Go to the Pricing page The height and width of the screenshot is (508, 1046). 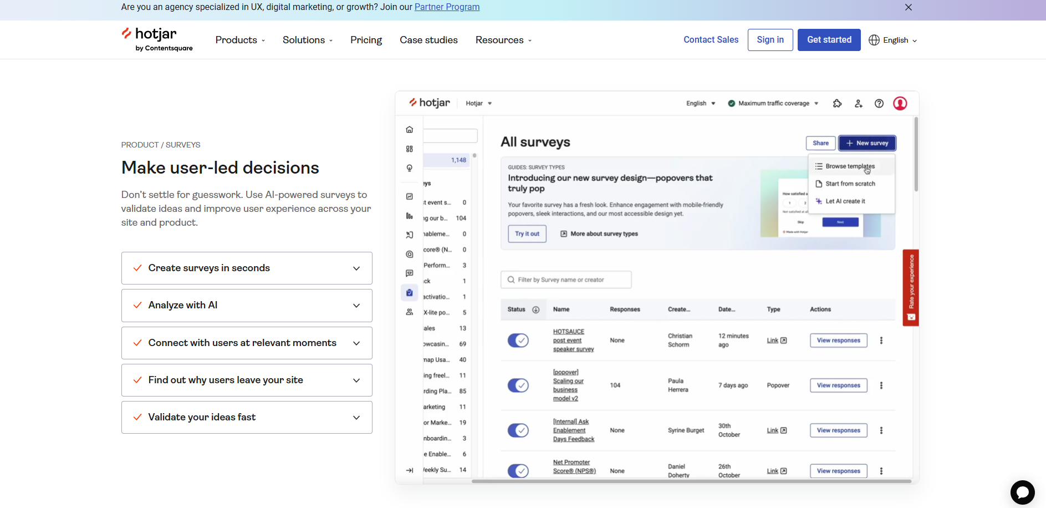click(366, 40)
